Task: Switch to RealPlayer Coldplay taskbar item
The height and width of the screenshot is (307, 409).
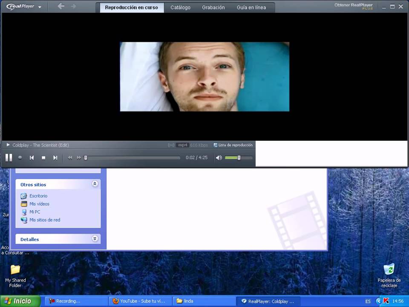Action: pos(268,301)
